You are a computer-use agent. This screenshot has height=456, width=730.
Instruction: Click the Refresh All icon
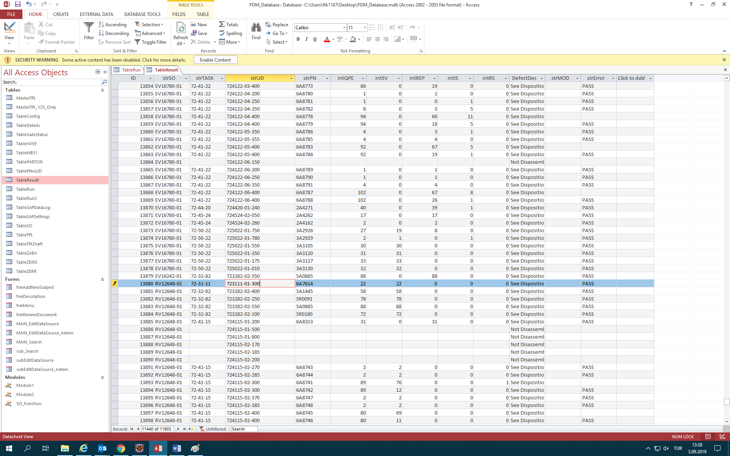[181, 28]
